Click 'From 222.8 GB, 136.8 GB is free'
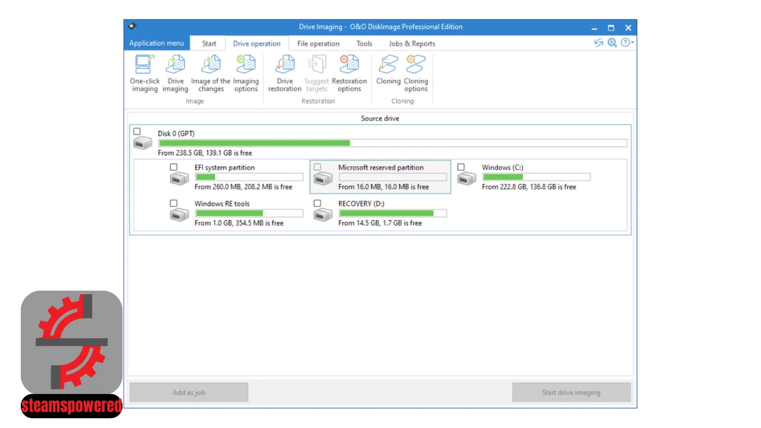 coord(529,187)
